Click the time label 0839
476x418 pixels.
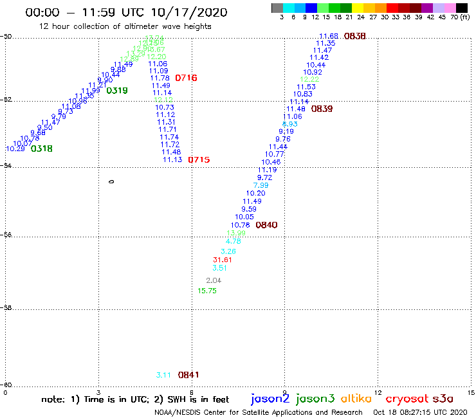pyautogui.click(x=322, y=109)
